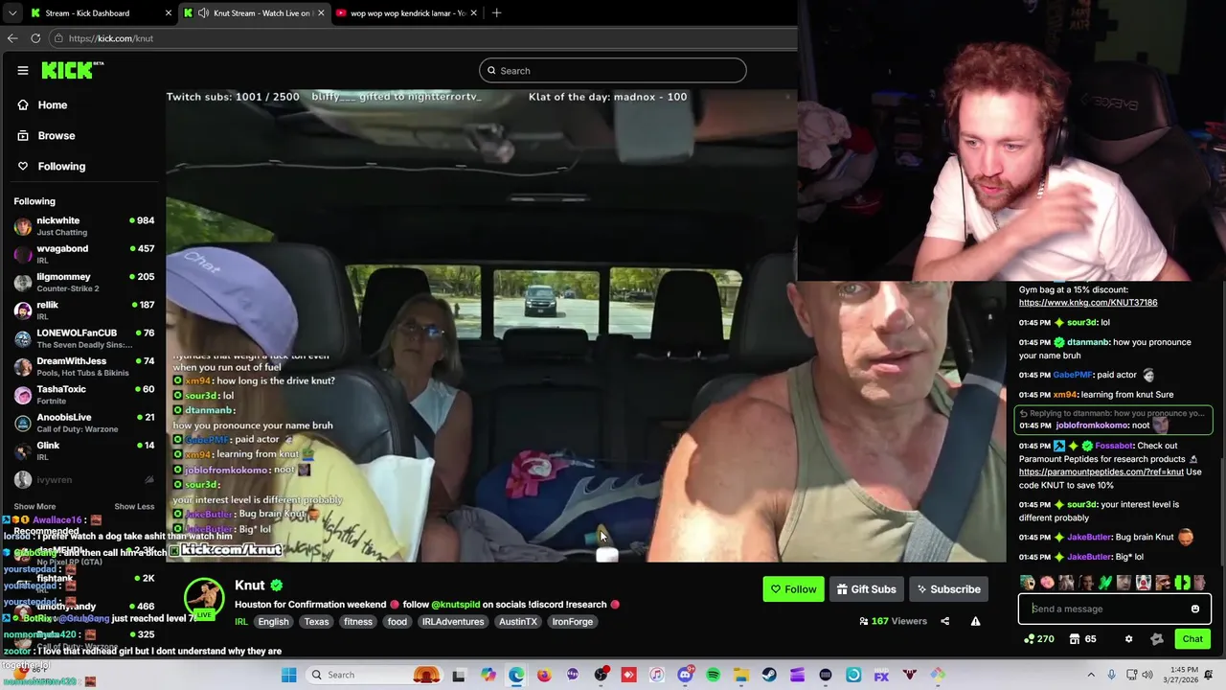The image size is (1226, 690).
Task: Open rellik's channel in the Following list
Action: pos(83,310)
